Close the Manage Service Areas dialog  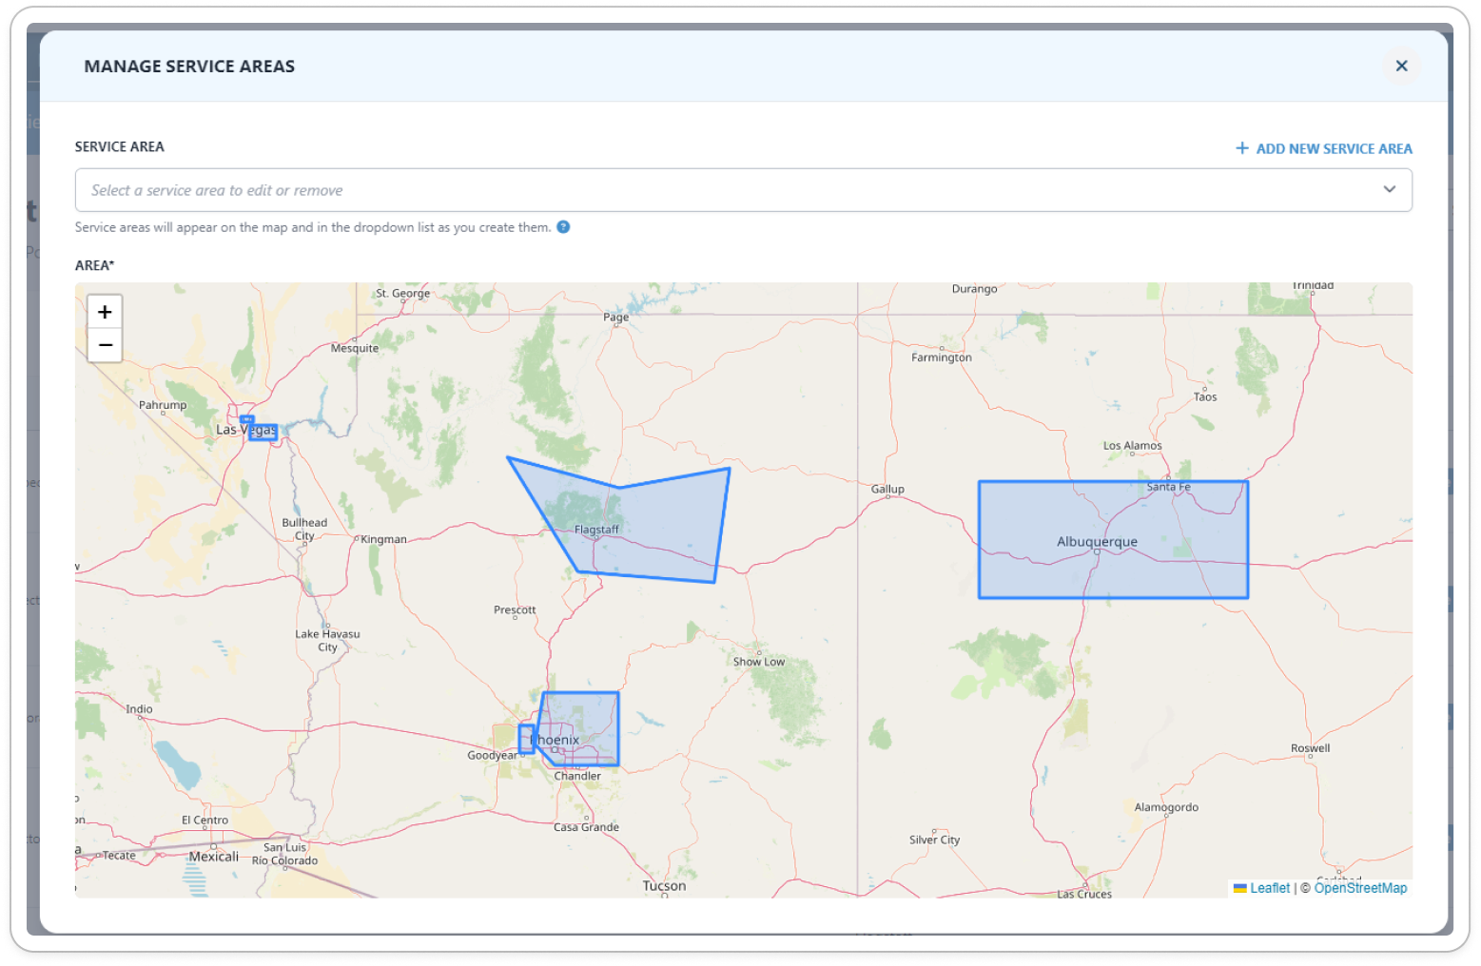pyautogui.click(x=1401, y=66)
